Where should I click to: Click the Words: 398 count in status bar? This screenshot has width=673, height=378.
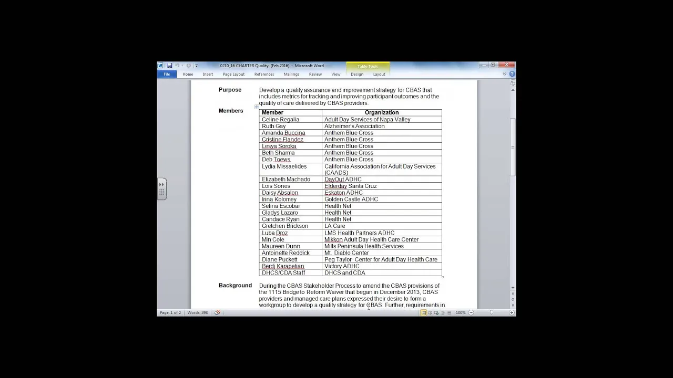tap(198, 312)
